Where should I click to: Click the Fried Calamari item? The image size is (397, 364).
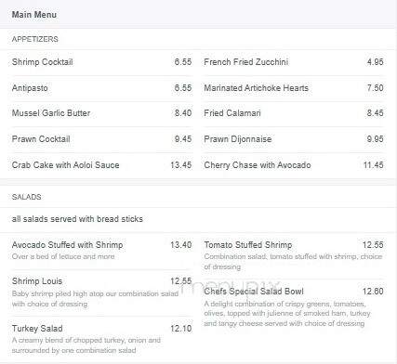[x=232, y=113]
